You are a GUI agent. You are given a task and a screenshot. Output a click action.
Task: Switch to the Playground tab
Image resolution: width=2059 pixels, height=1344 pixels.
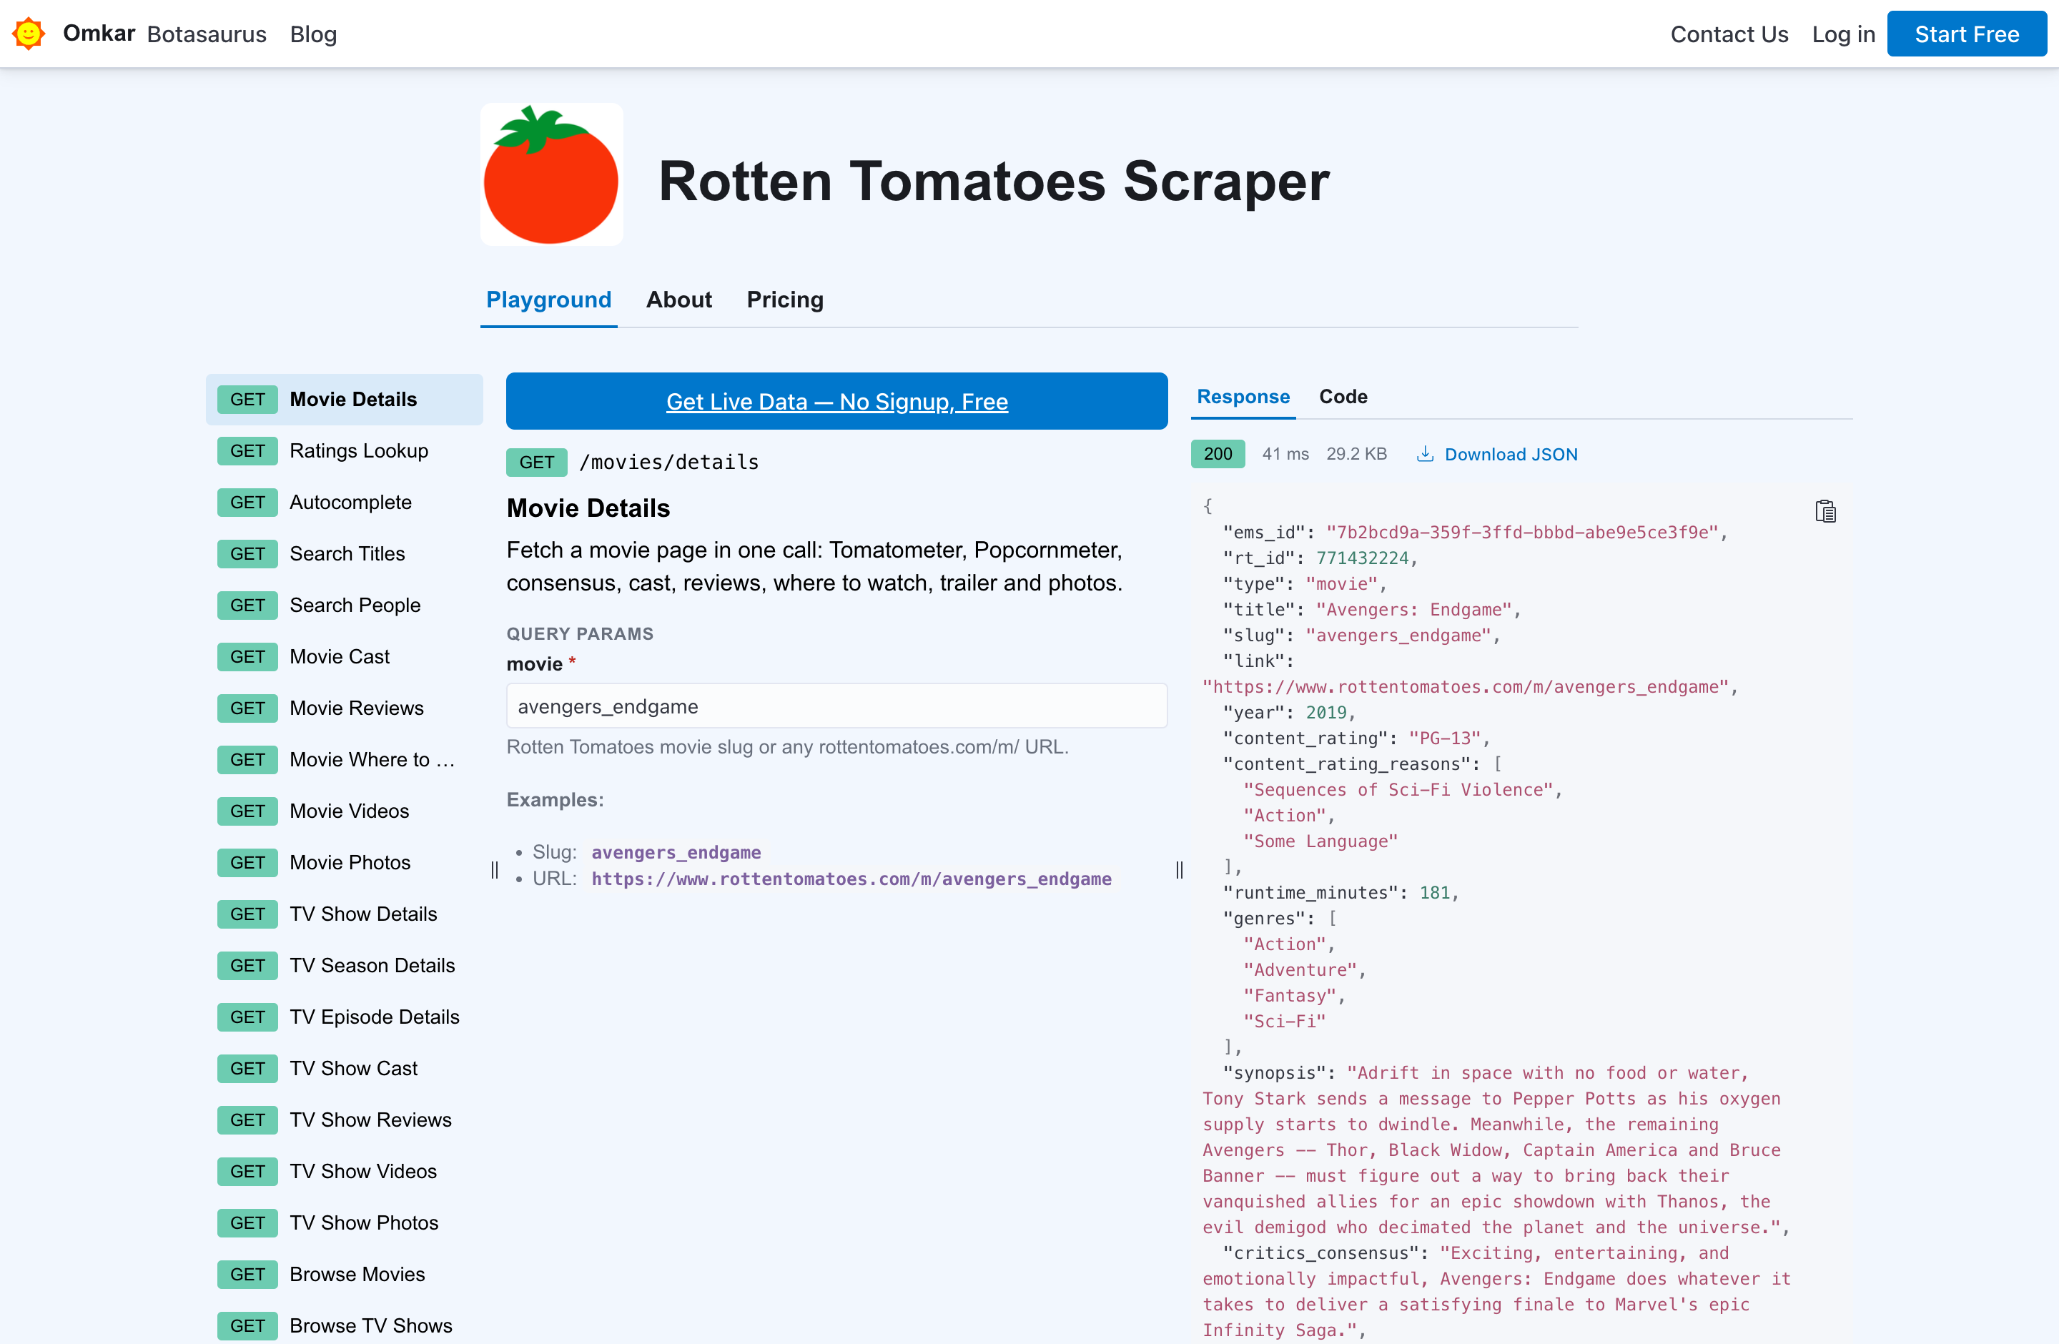[548, 300]
